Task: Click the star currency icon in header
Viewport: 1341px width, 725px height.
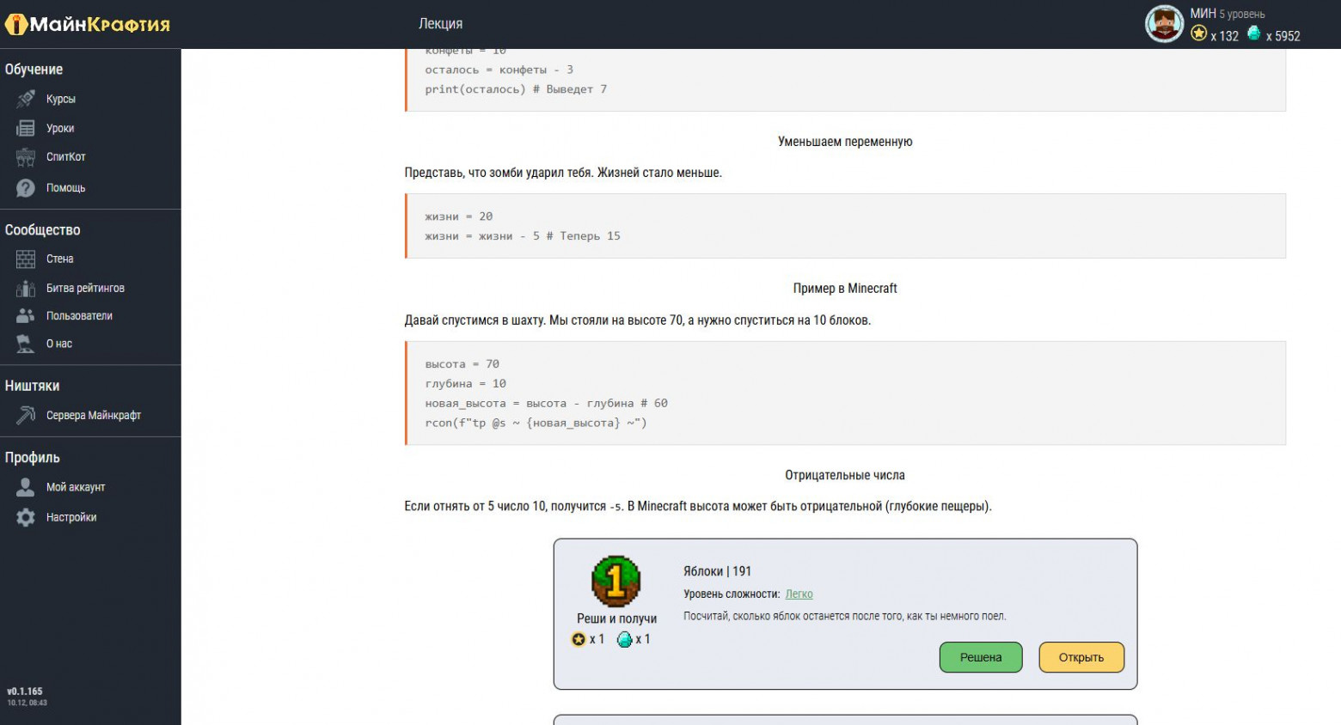Action: 1197,34
